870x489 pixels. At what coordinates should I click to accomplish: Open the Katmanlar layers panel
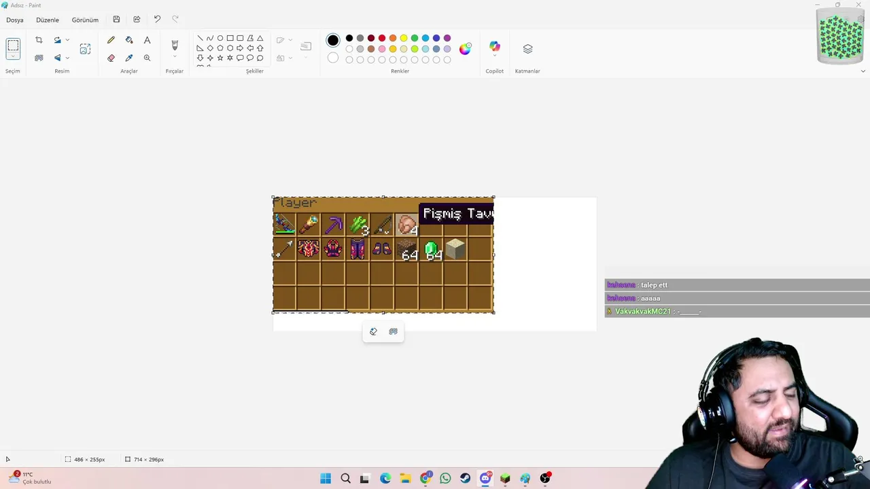pyautogui.click(x=527, y=49)
